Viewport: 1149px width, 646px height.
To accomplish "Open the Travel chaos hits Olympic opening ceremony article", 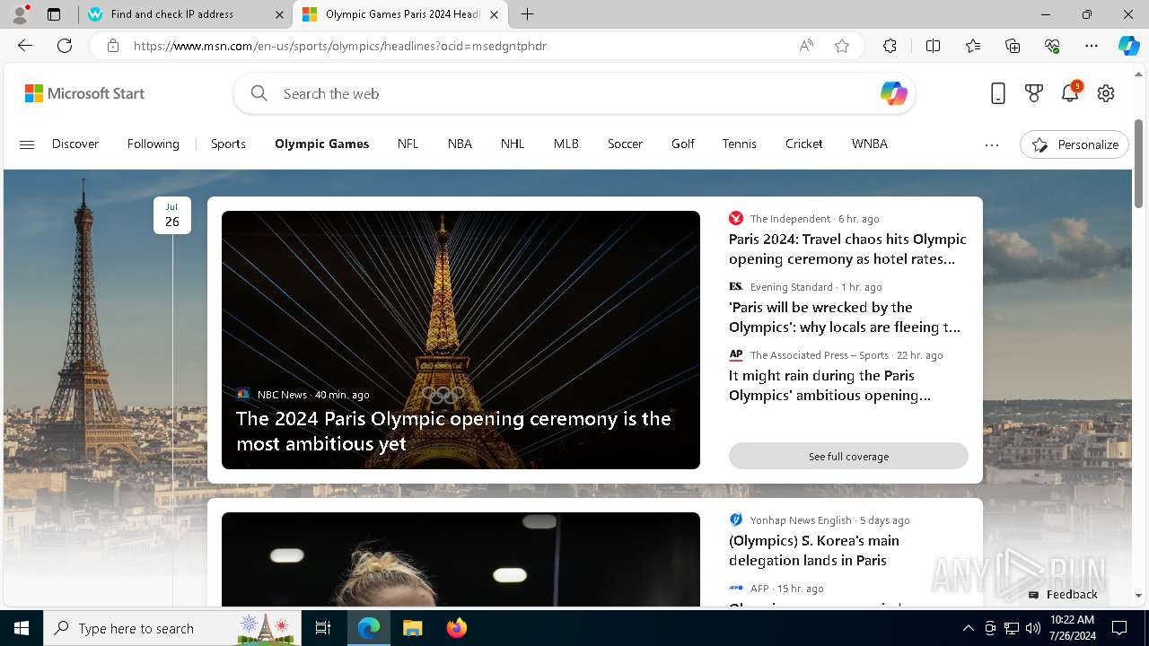I will pos(847,249).
